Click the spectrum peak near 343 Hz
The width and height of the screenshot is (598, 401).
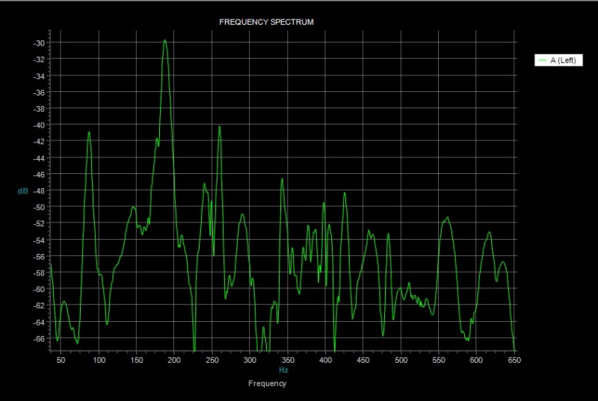pyautogui.click(x=282, y=179)
